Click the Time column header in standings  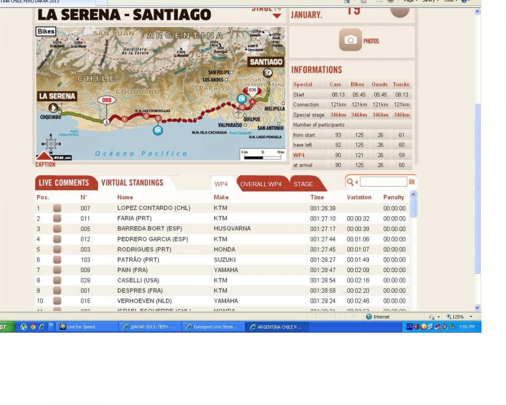click(x=317, y=197)
